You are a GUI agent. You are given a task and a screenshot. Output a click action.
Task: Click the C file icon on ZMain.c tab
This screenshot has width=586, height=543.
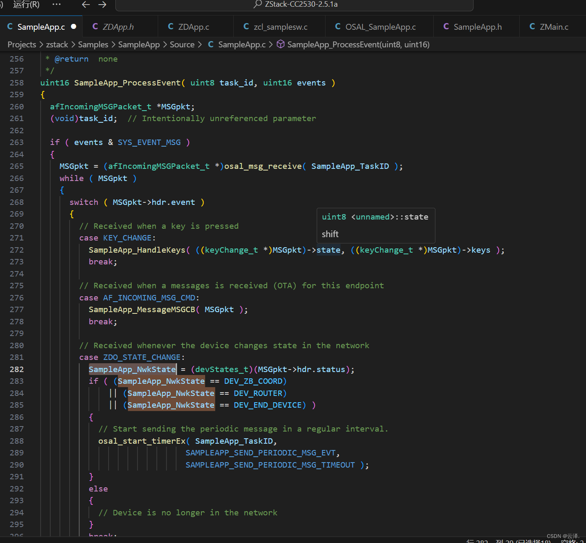click(532, 26)
